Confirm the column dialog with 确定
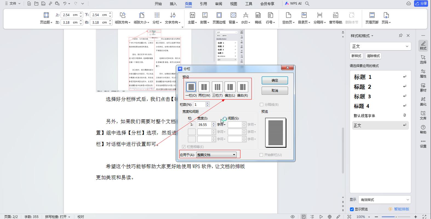This screenshot has height=219, width=431. 275,80
